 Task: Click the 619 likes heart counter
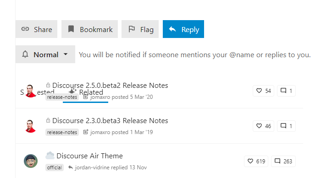point(256,161)
